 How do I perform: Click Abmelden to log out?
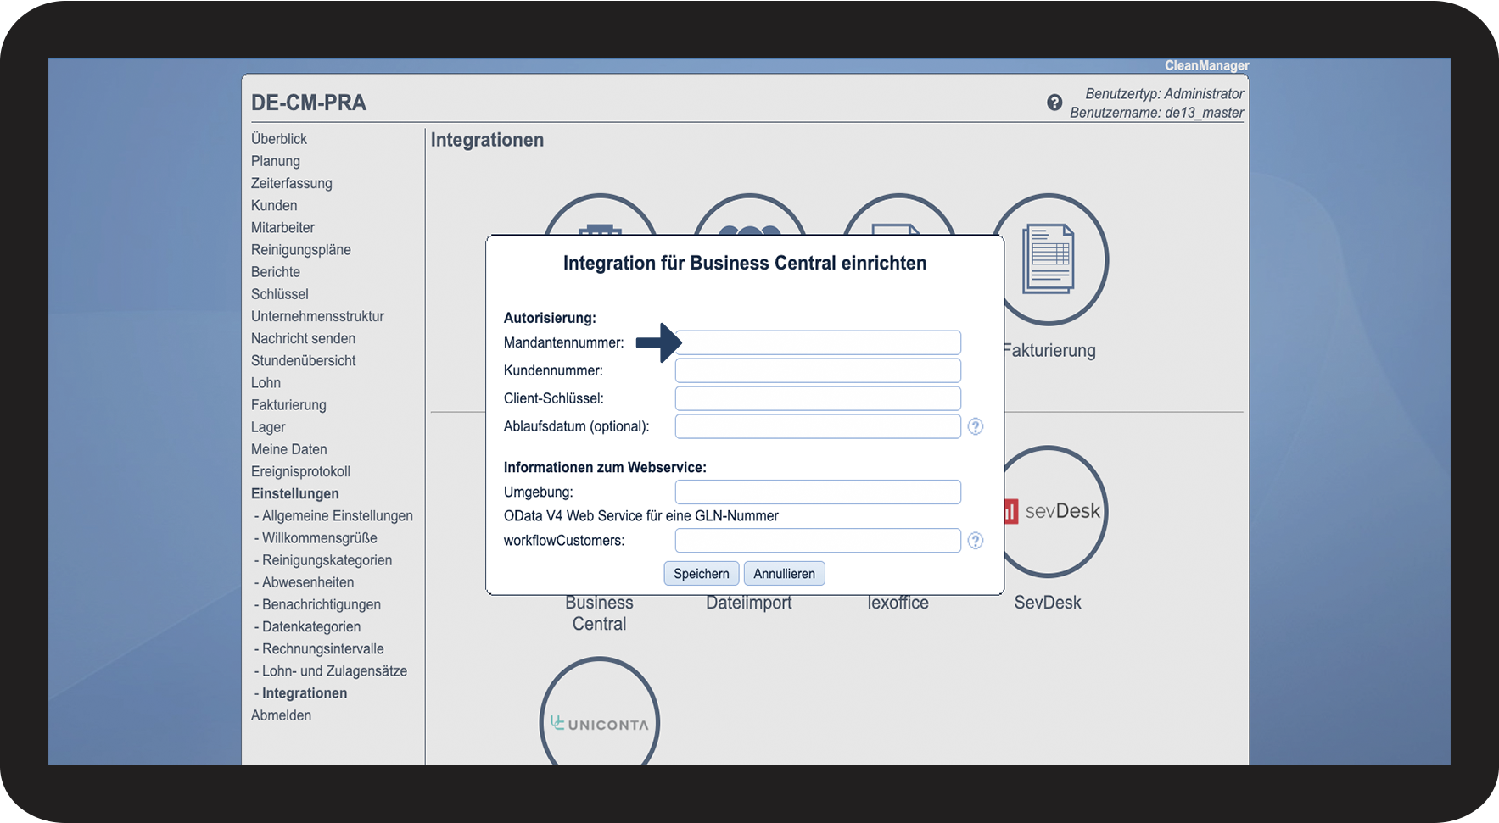[x=281, y=715]
